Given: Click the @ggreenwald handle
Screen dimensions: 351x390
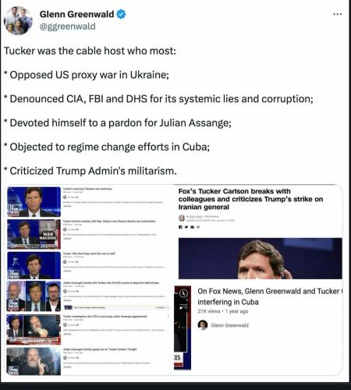Looking at the screenshot, I should pos(68,27).
